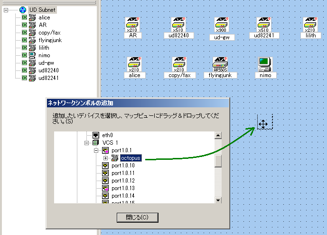Select octopus in the device tree
Screen dimensions: 327x235
[131, 158]
